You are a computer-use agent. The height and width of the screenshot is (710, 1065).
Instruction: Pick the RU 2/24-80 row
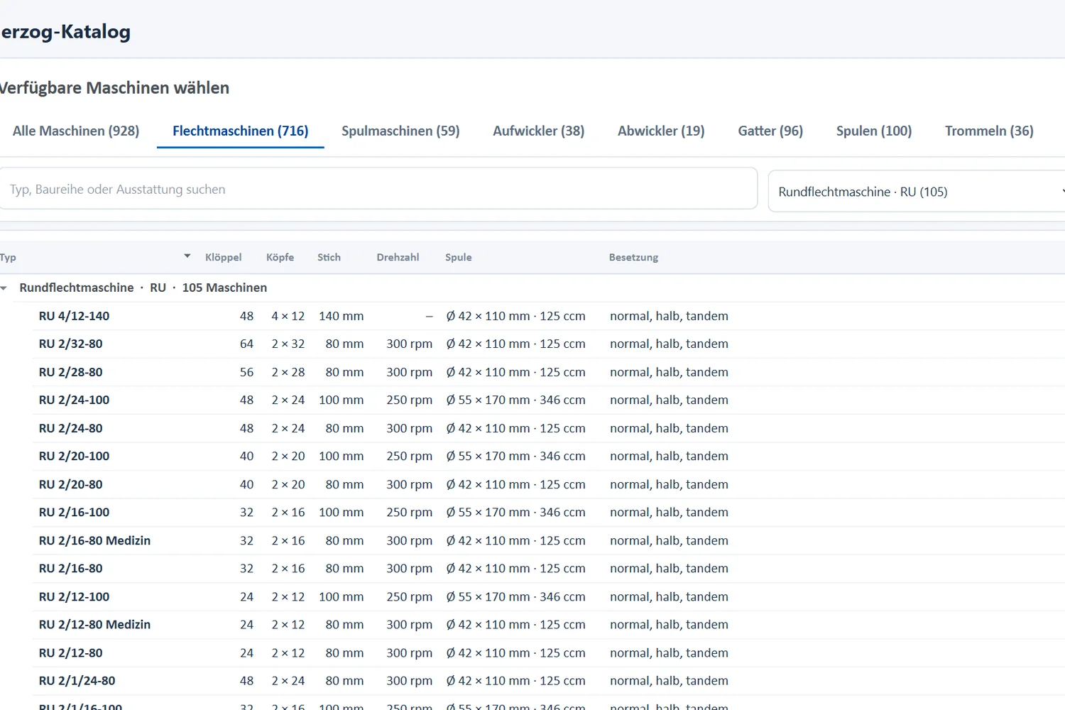(x=548, y=428)
